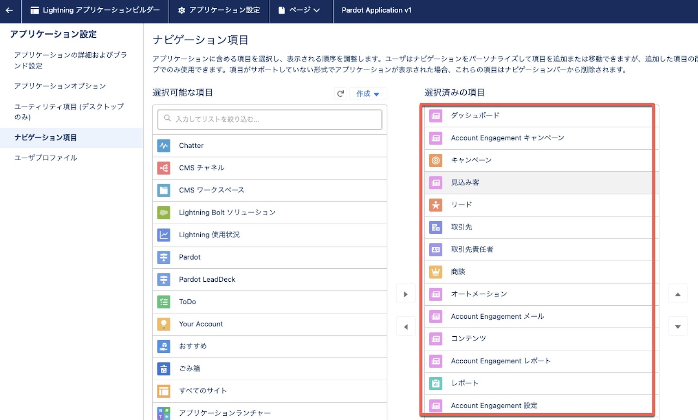This screenshot has height=420, width=698.
Task: Select Pardot LeadDeck in available items
Action: pyautogui.click(x=270, y=280)
